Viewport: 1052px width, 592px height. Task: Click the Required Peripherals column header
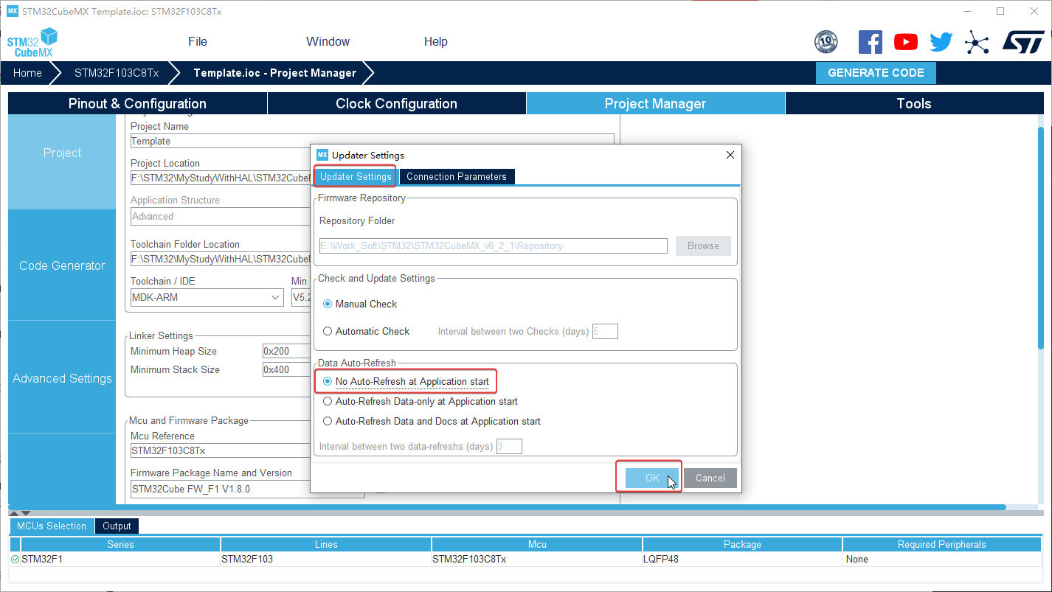click(942, 545)
